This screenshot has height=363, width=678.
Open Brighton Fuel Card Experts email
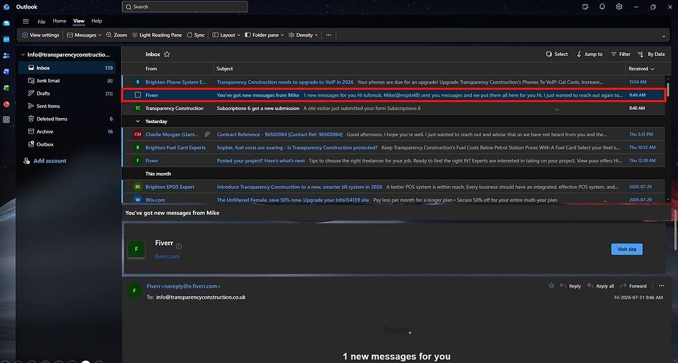click(x=394, y=147)
